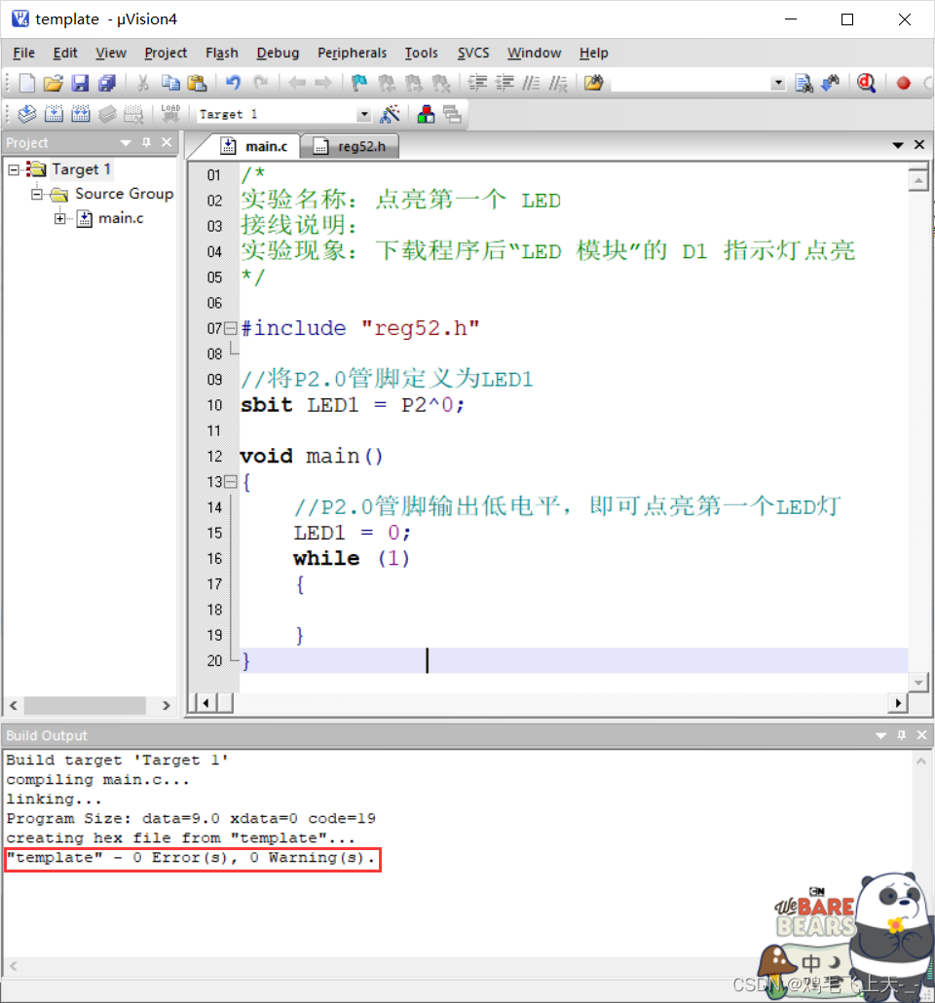The height and width of the screenshot is (1003, 935).
Task: Insert a breakpoint with the red dot
Action: (x=903, y=83)
